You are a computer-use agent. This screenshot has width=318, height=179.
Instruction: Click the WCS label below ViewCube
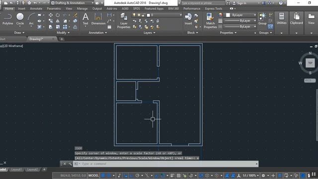tap(310, 81)
